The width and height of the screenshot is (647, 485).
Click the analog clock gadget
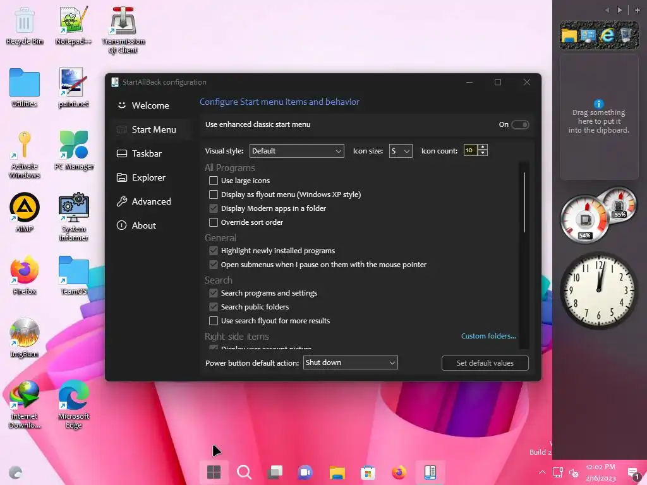click(598, 290)
